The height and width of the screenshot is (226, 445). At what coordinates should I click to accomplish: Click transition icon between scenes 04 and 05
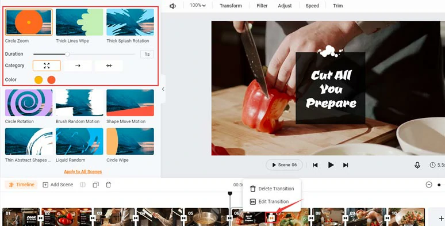(183, 218)
